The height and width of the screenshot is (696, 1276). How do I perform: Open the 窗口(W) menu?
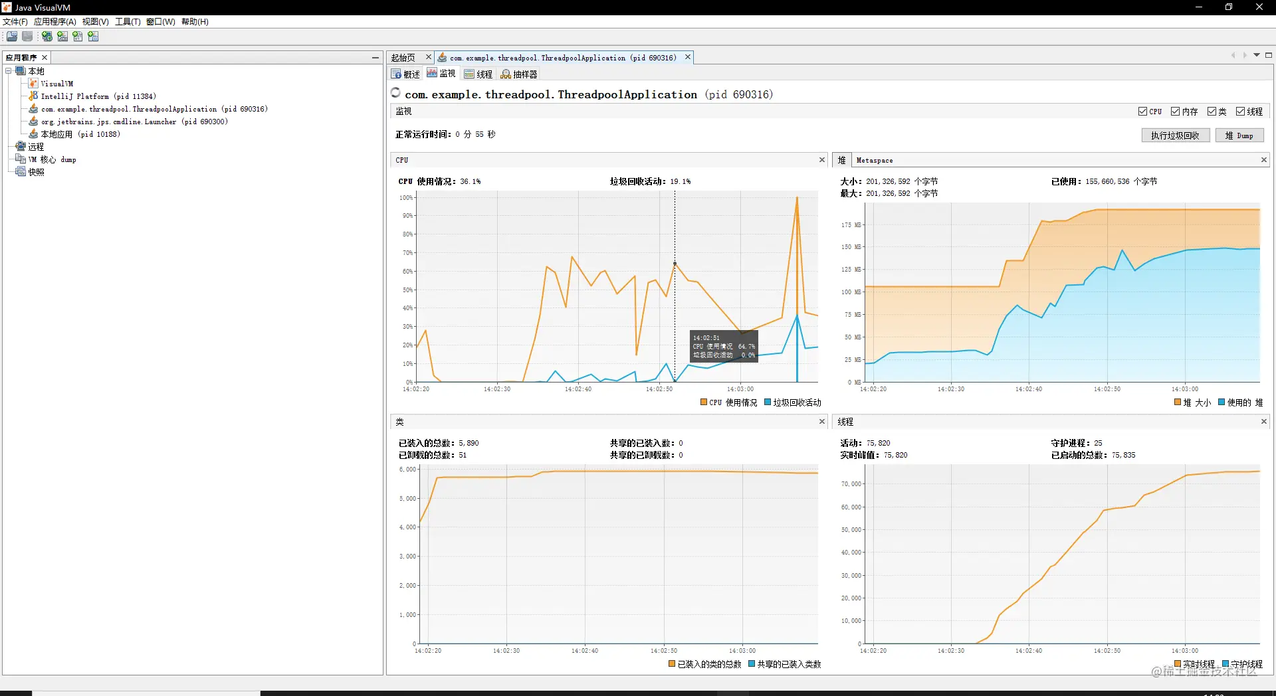(161, 22)
